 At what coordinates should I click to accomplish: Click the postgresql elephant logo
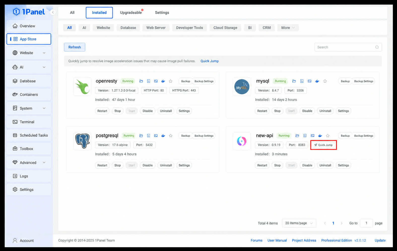click(82, 141)
